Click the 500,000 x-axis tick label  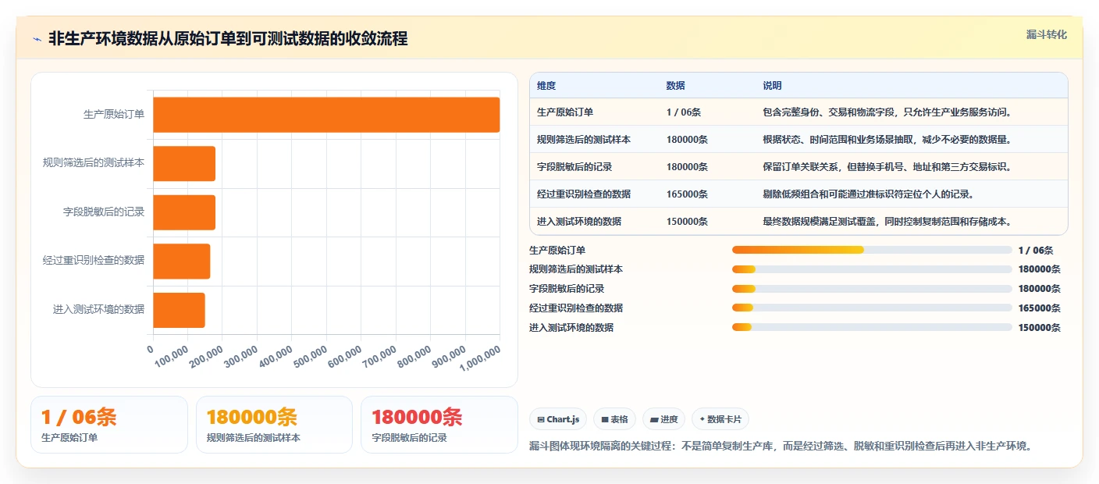[312, 356]
